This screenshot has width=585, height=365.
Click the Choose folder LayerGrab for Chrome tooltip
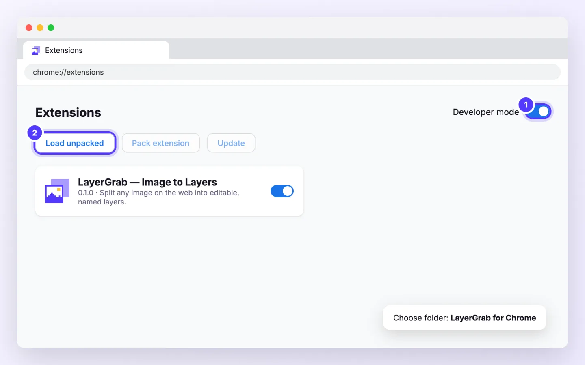[465, 318]
